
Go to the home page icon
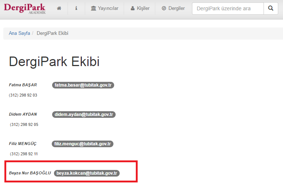[x=59, y=8]
